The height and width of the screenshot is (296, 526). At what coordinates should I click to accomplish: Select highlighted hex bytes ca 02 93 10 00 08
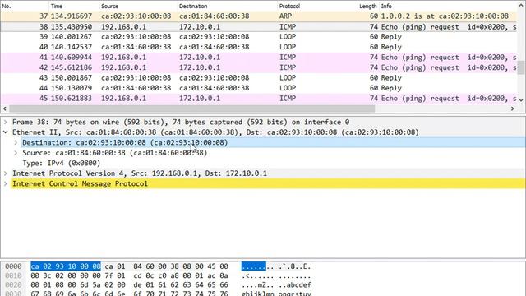click(x=66, y=266)
